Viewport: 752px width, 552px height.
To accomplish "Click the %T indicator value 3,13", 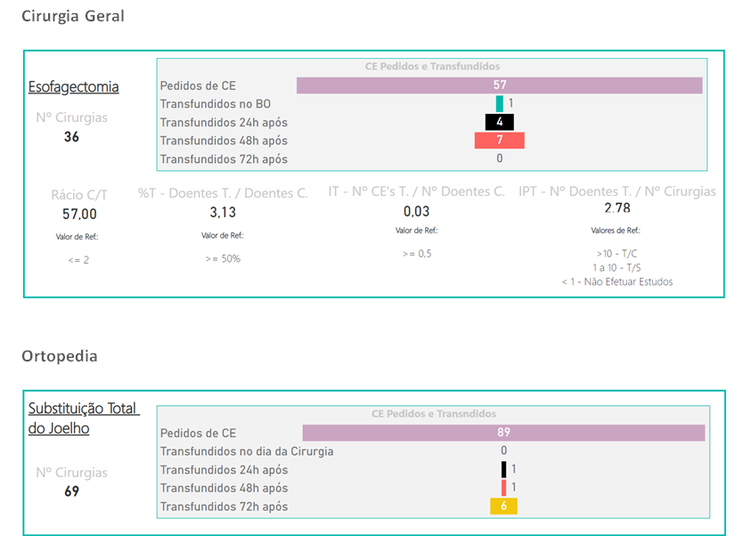I will point(223,213).
